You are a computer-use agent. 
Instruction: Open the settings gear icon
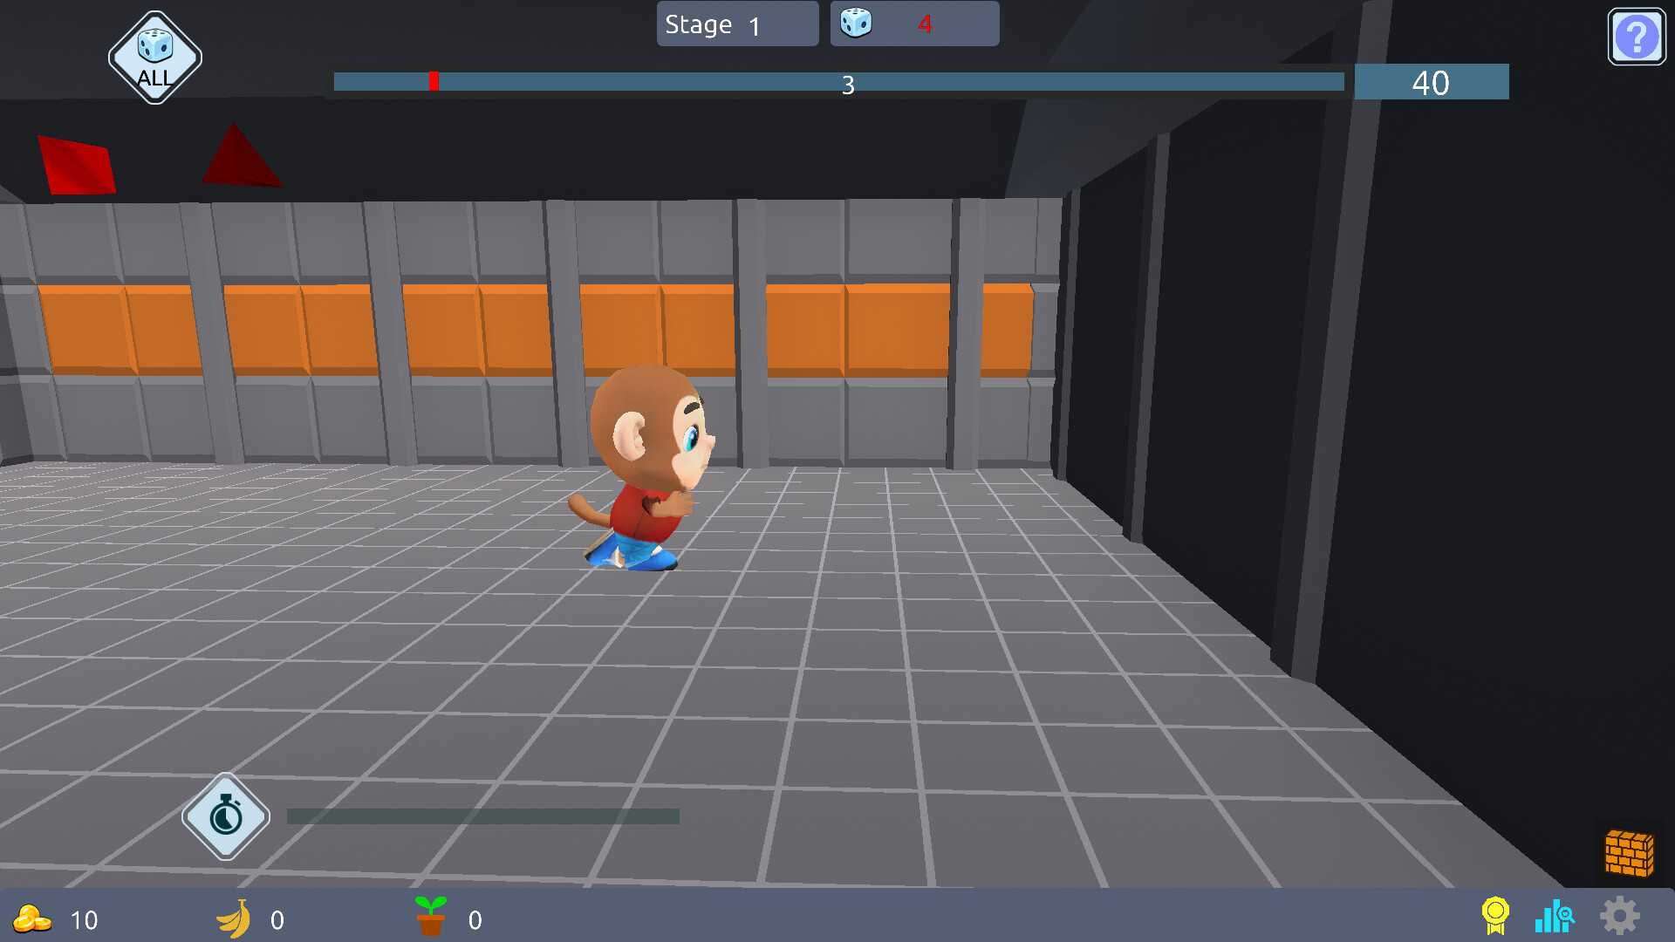pyautogui.click(x=1621, y=918)
